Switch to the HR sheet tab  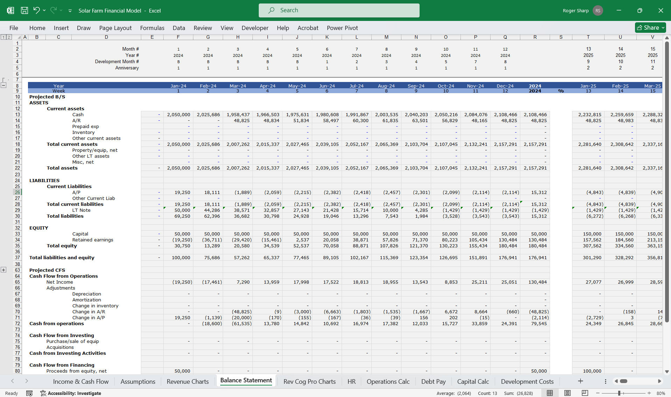click(351, 382)
